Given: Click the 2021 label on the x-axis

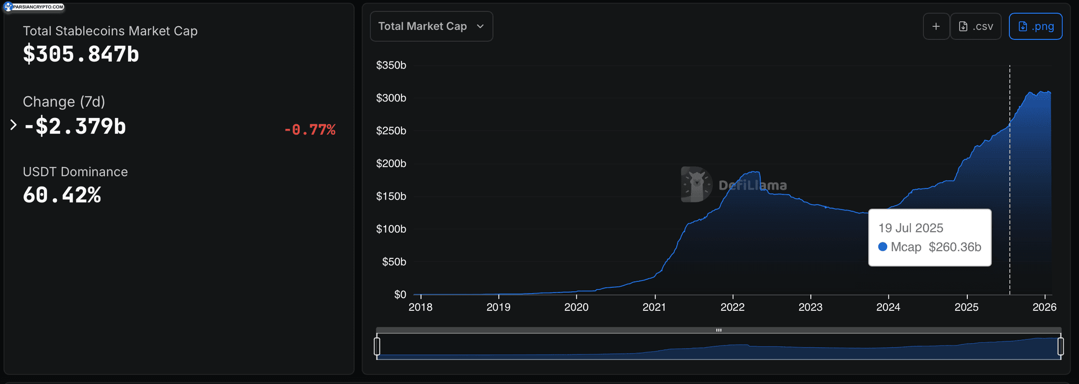Looking at the screenshot, I should point(654,307).
